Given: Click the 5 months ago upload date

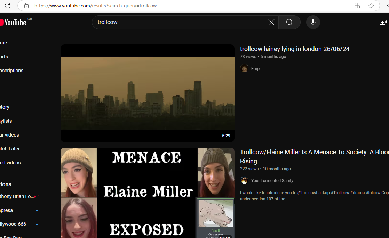Looking at the screenshot, I should click(x=273, y=57).
